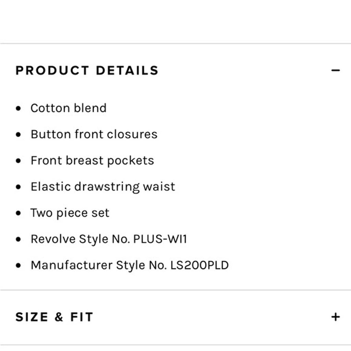Select the Elastic drawstring waist line
The image size is (351, 351).
click(103, 187)
